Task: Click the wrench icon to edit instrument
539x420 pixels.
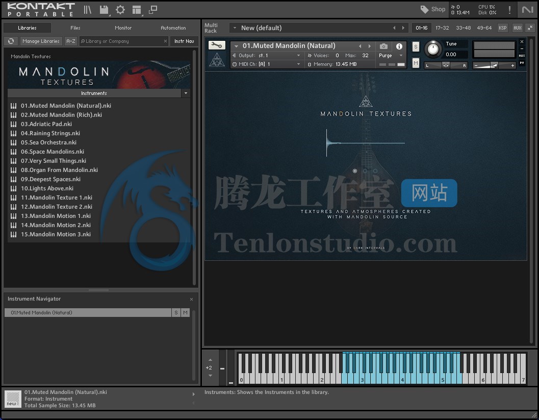Action: (217, 45)
